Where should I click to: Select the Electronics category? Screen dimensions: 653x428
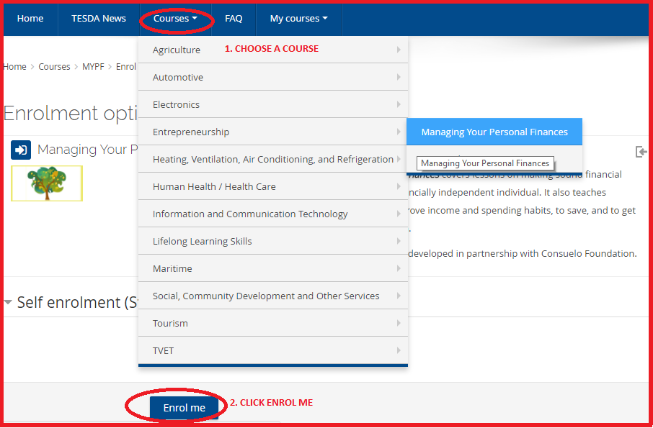(272, 105)
